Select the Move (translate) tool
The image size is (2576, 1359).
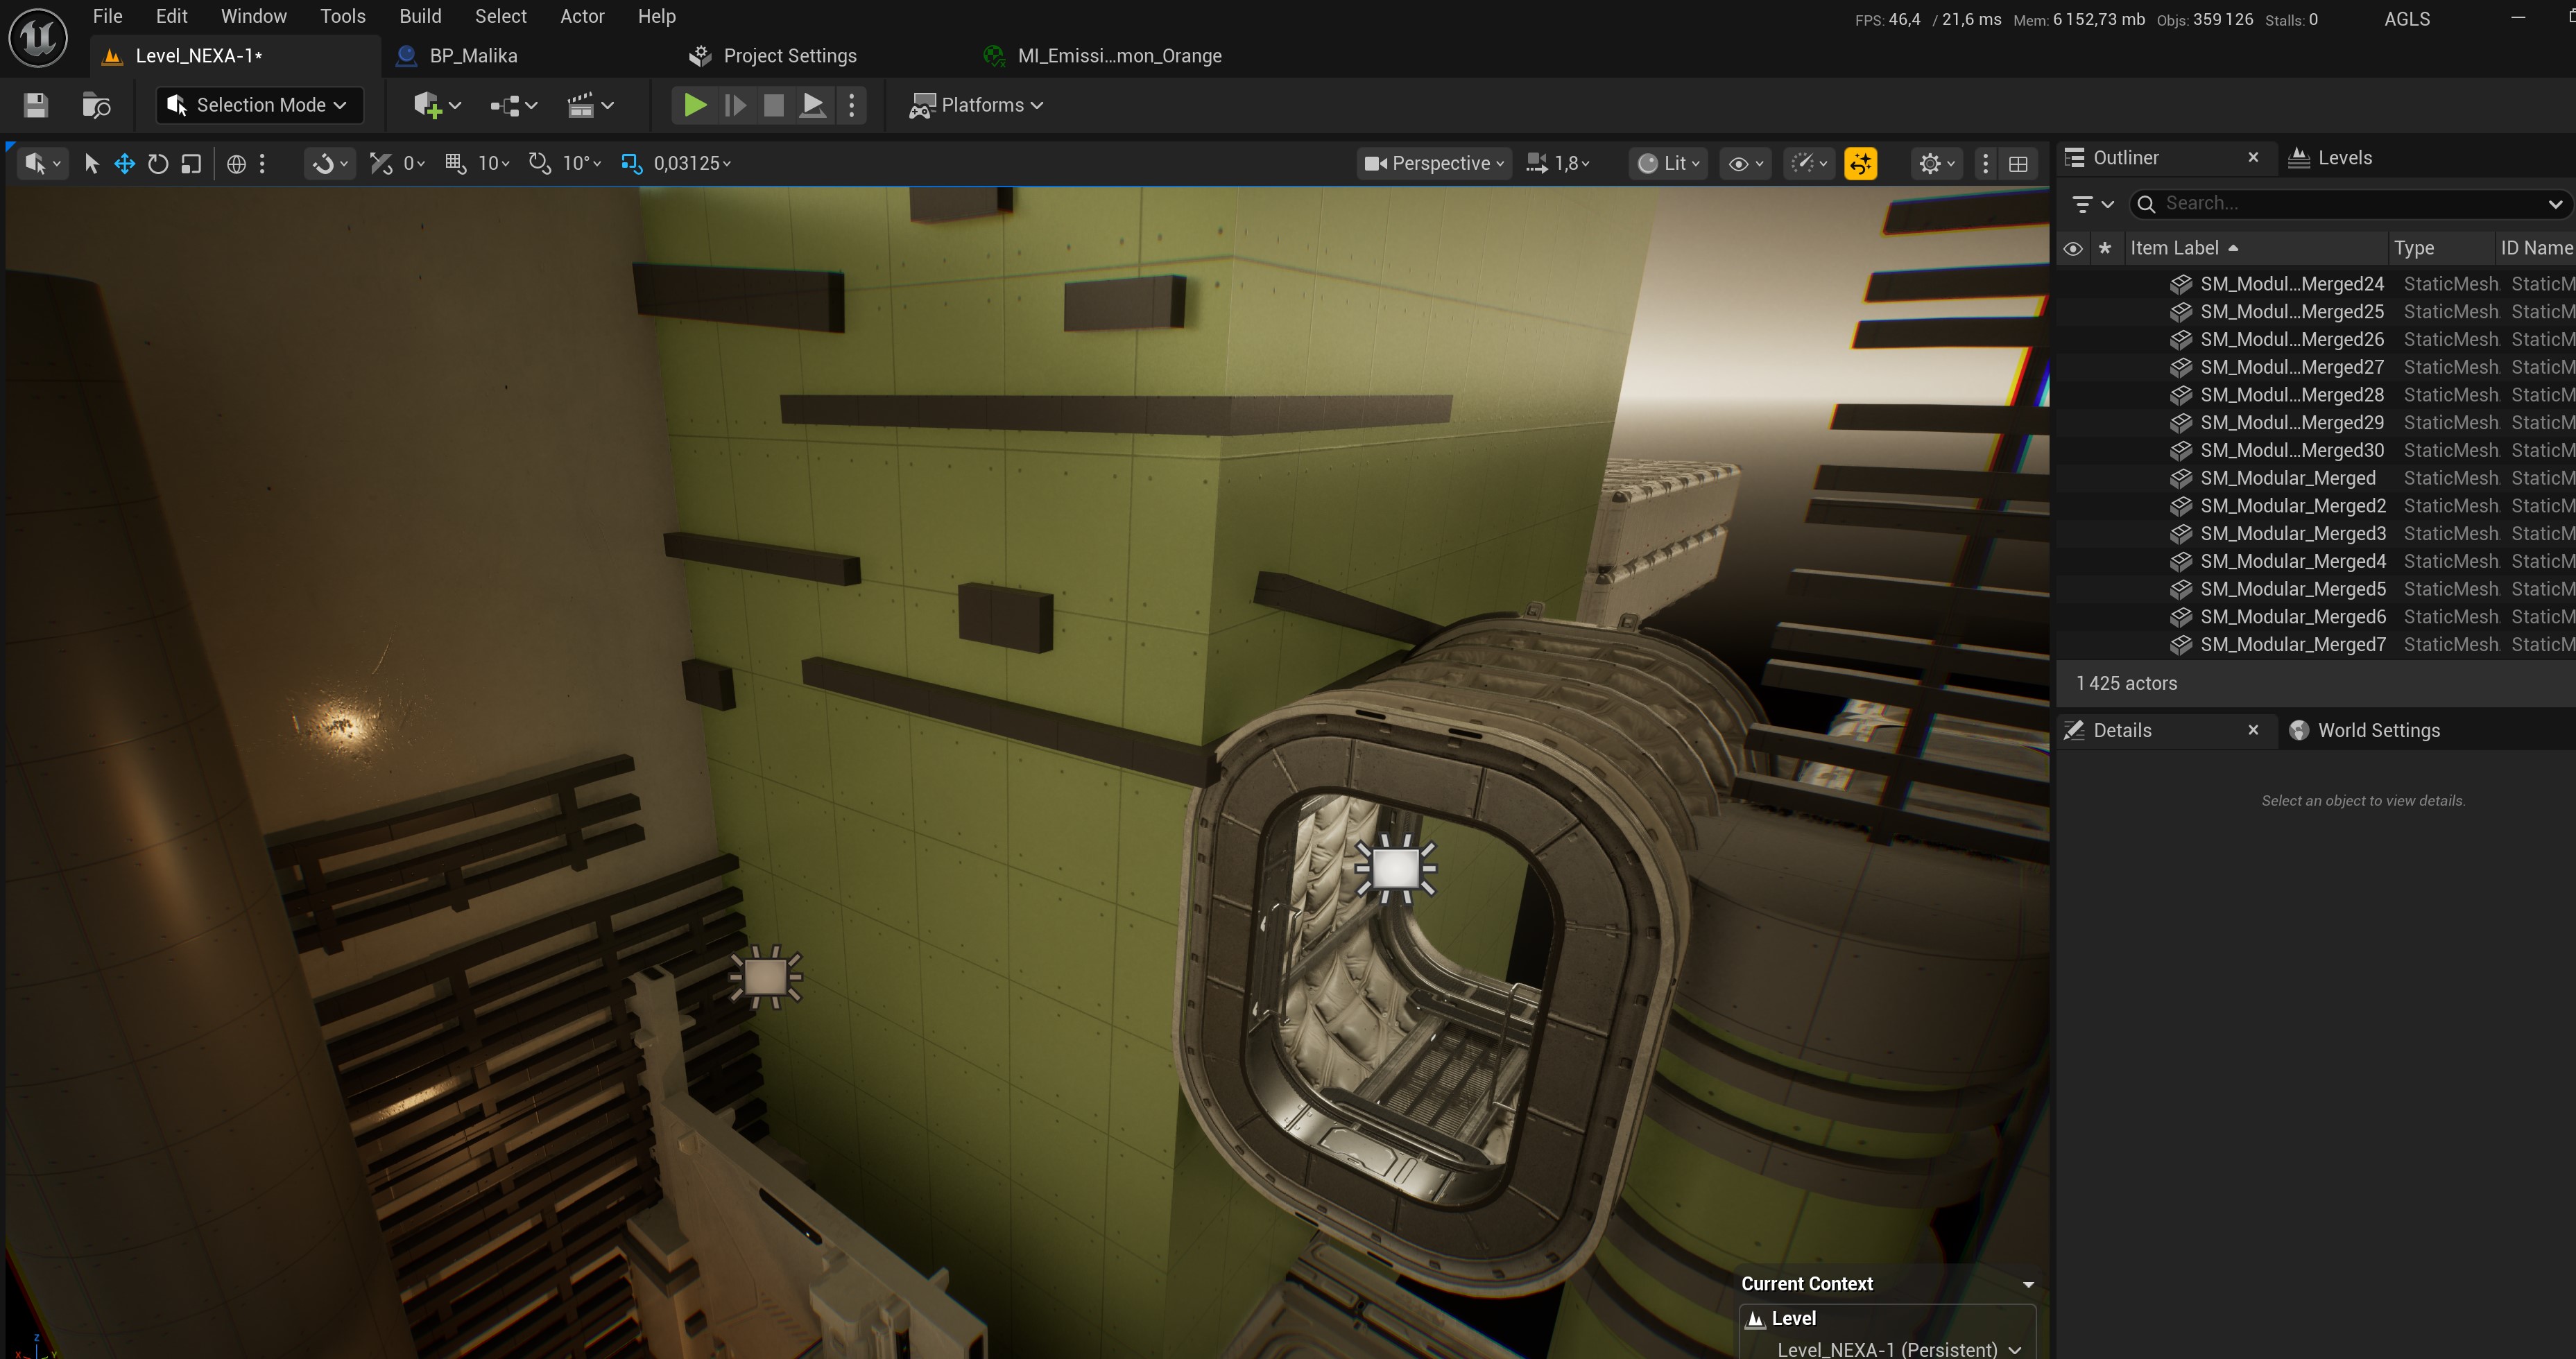[x=124, y=163]
